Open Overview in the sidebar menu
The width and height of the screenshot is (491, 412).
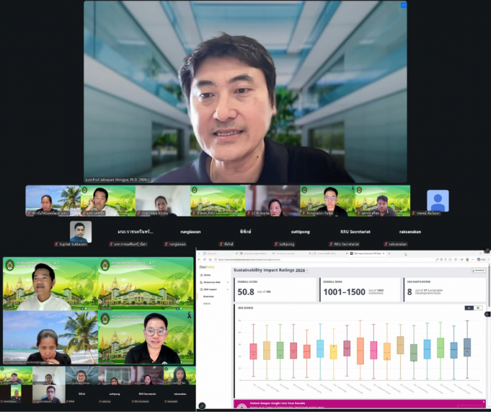point(209,296)
